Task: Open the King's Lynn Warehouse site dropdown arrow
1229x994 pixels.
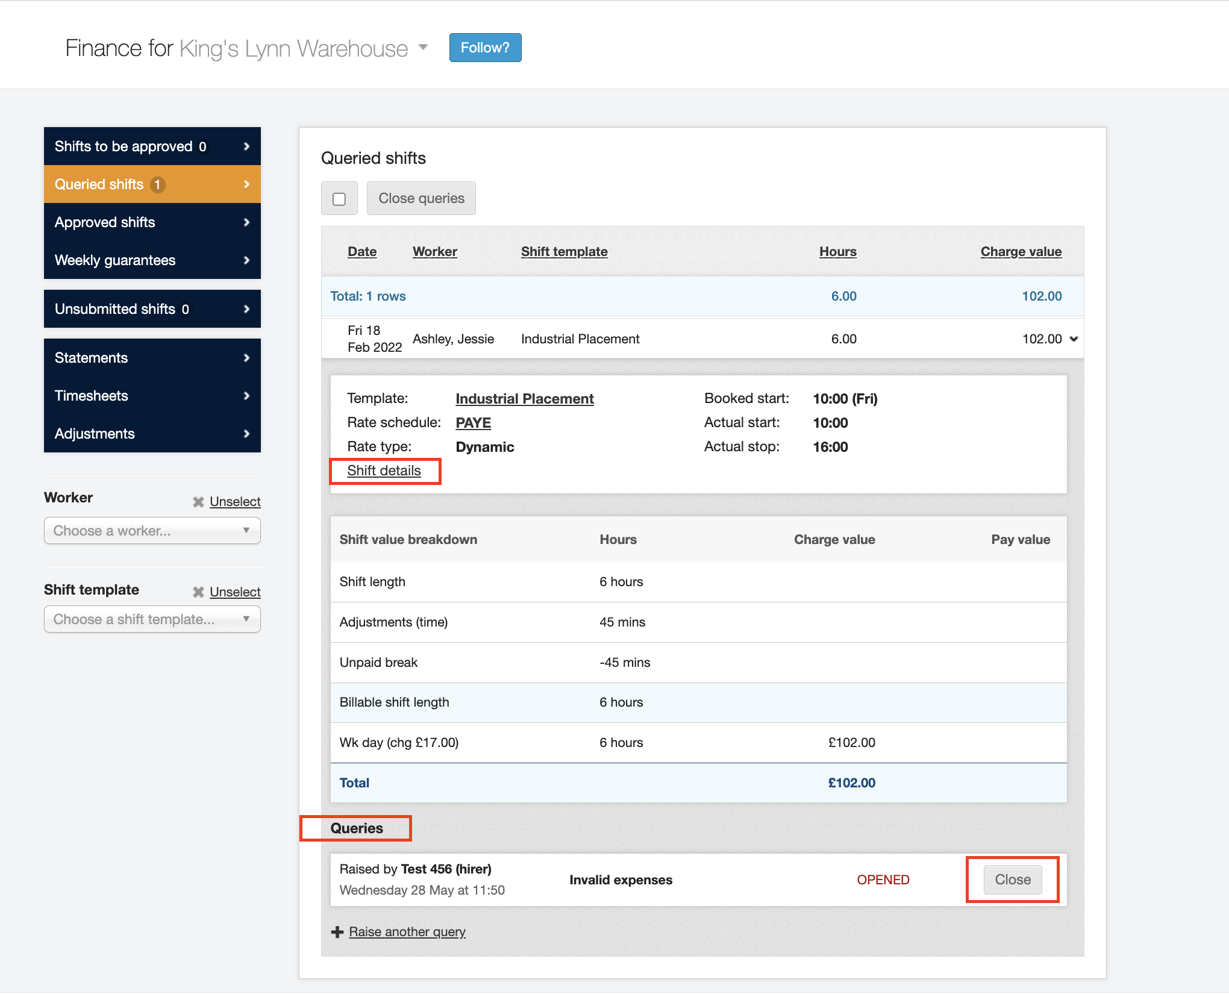Action: click(423, 47)
